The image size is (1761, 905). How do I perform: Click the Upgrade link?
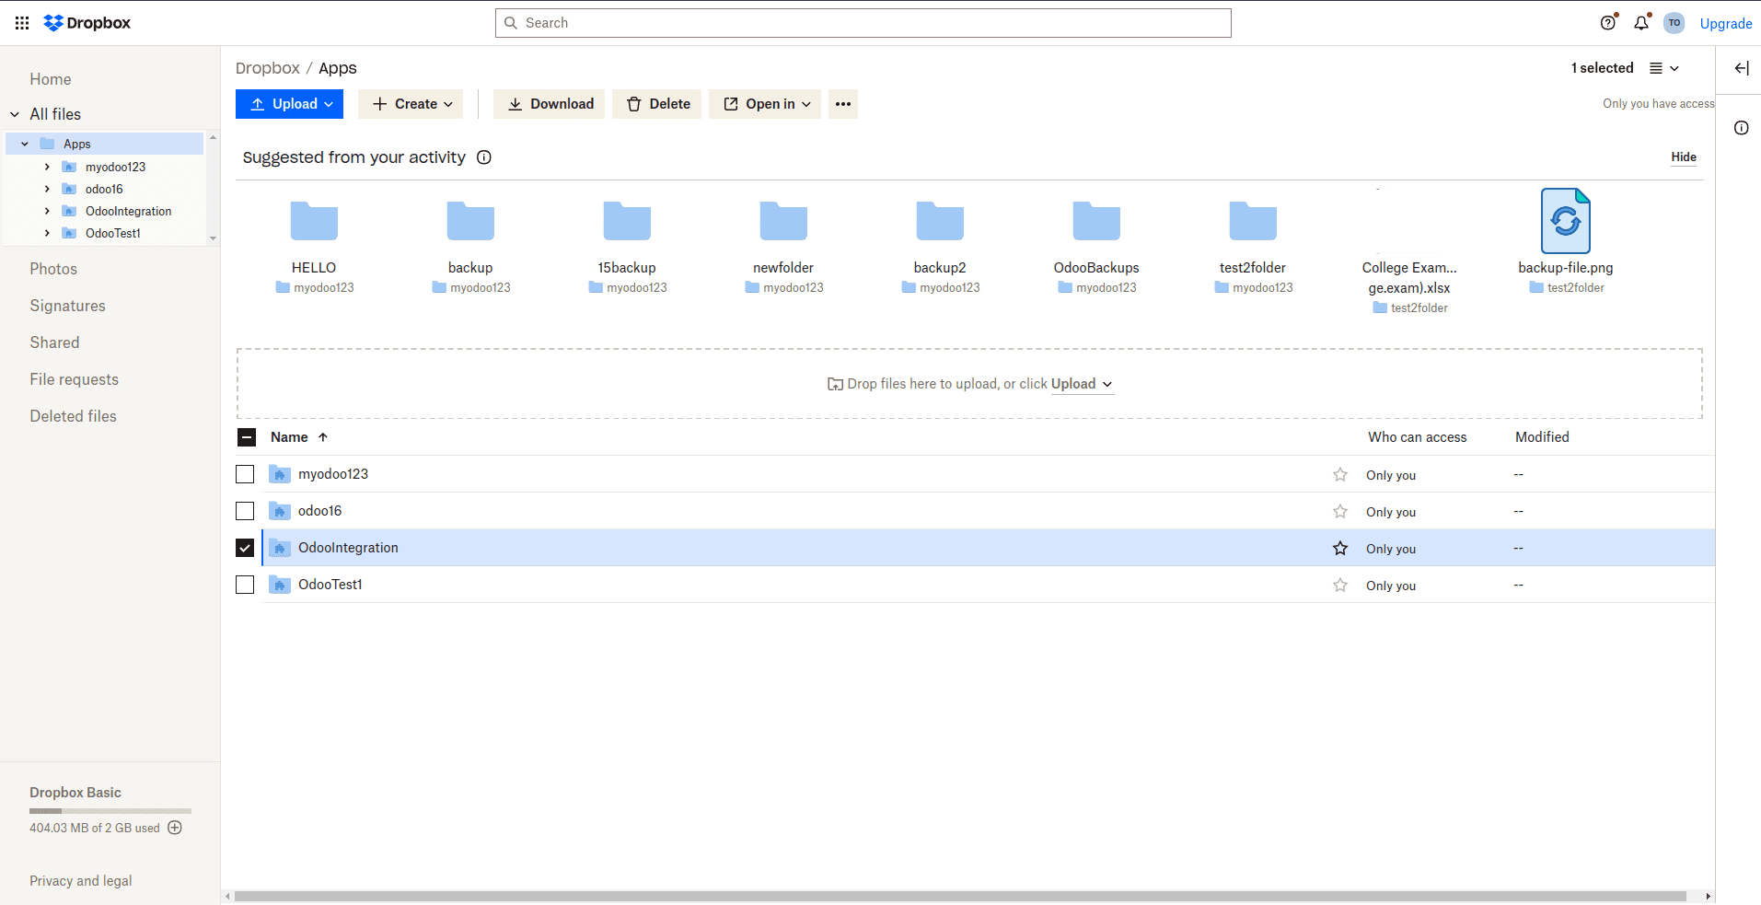click(1725, 23)
